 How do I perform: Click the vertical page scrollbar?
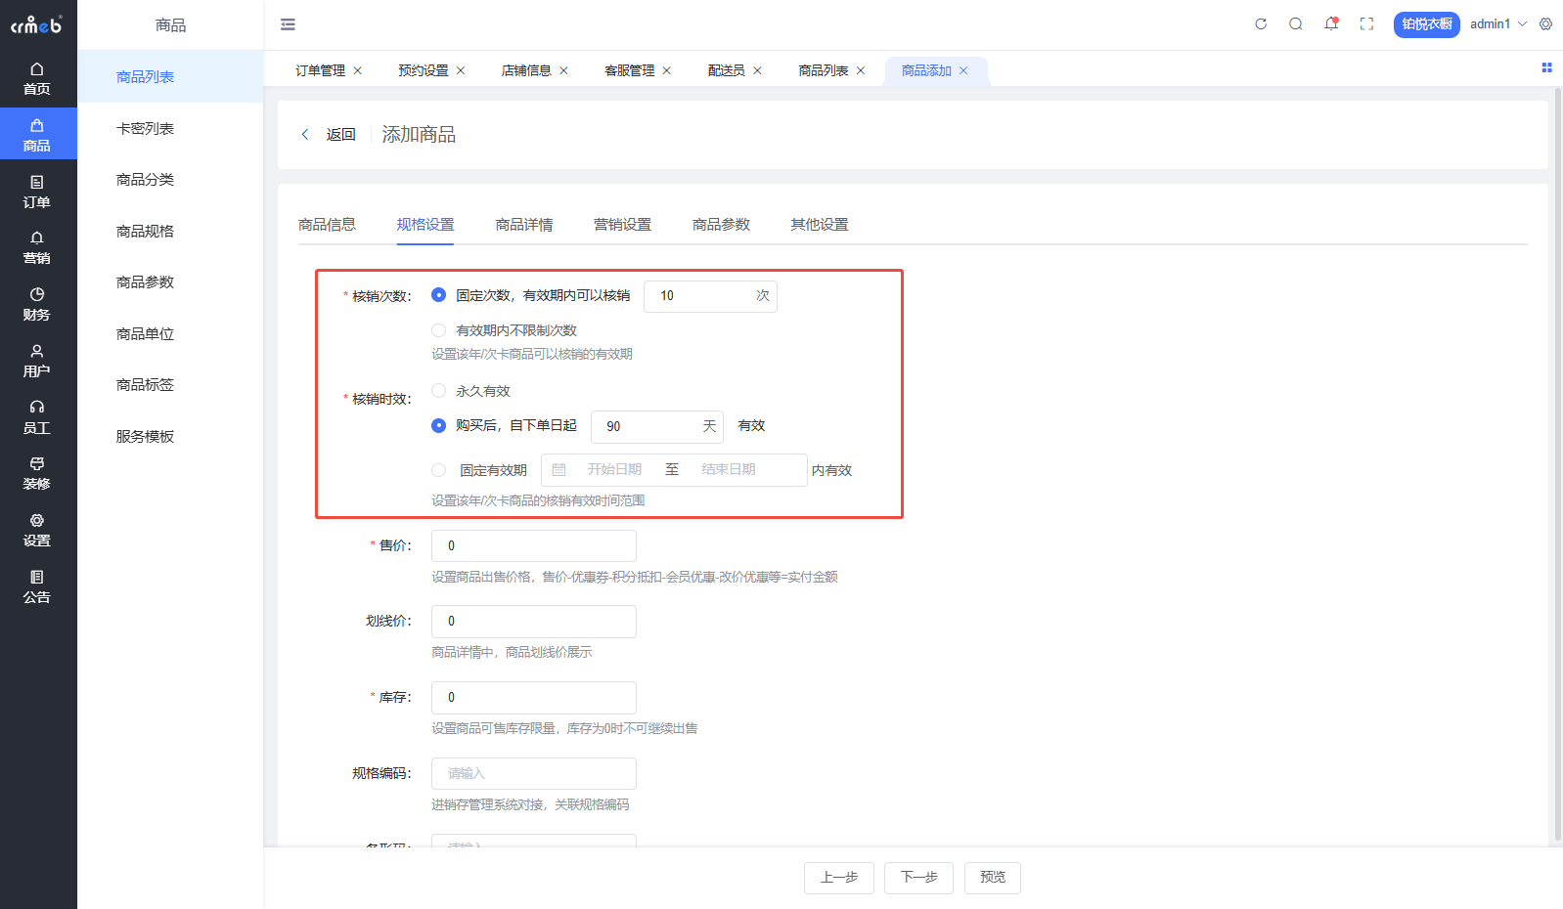coord(1558,464)
